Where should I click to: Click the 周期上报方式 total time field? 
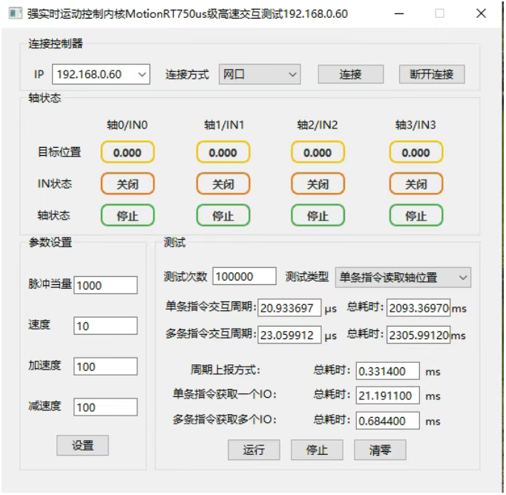point(388,371)
